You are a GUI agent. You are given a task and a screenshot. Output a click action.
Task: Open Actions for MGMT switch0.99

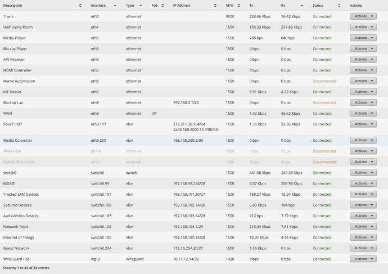point(363,183)
